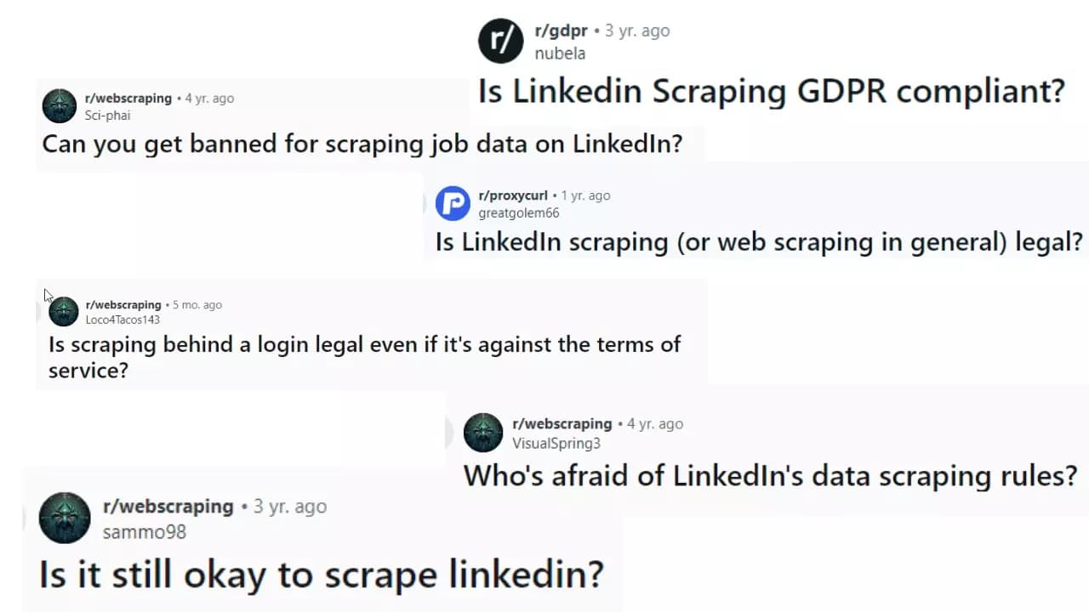Click the avatar beside Sci-phai's post

60,106
